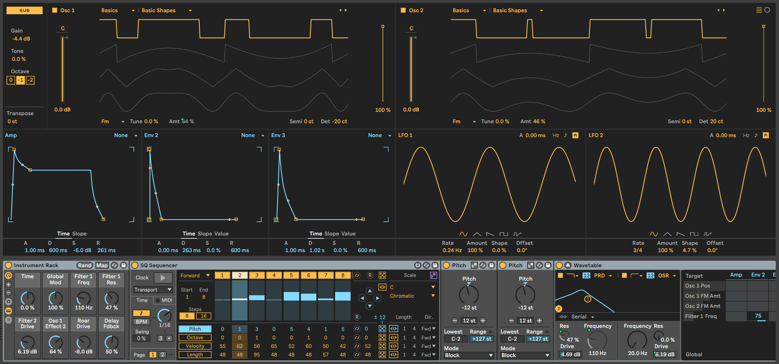This screenshot has width=779, height=364.
Task: Select the LFO 2 random waveform shape
Action: (x=708, y=234)
